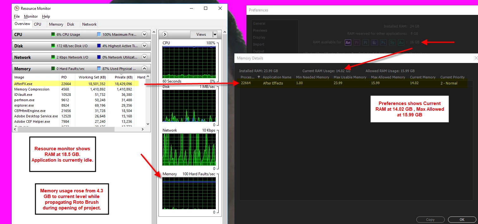Click the Copy button in Preferences

point(430,220)
